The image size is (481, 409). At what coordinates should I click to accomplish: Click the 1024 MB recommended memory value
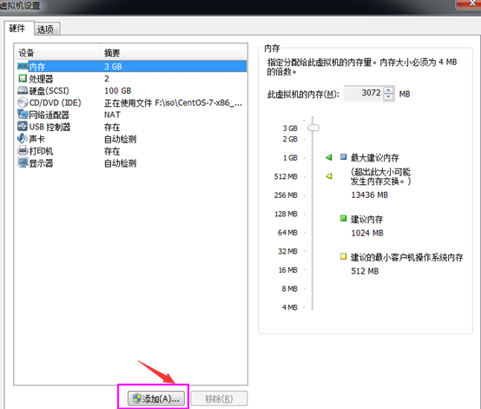(x=367, y=233)
